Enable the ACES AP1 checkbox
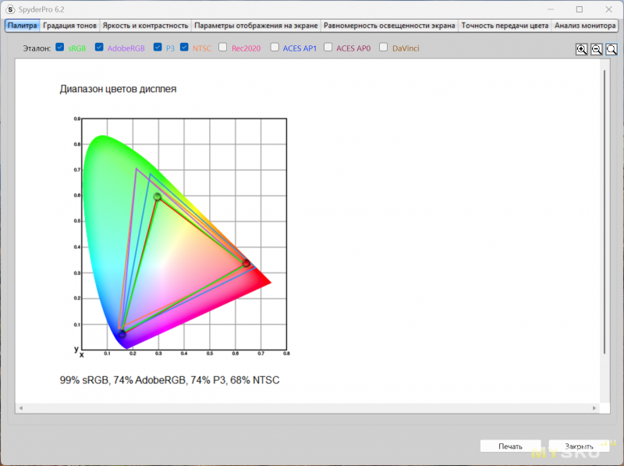The height and width of the screenshot is (466, 624). (275, 48)
